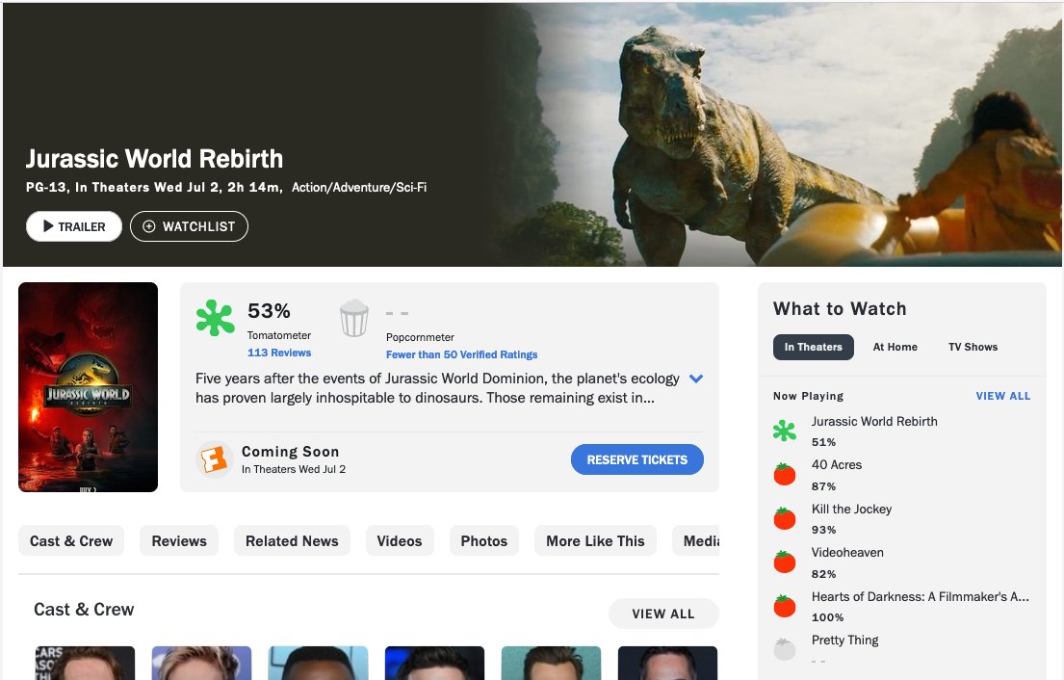
Task: Expand the movie synopsis with the blue chevron
Action: point(696,379)
